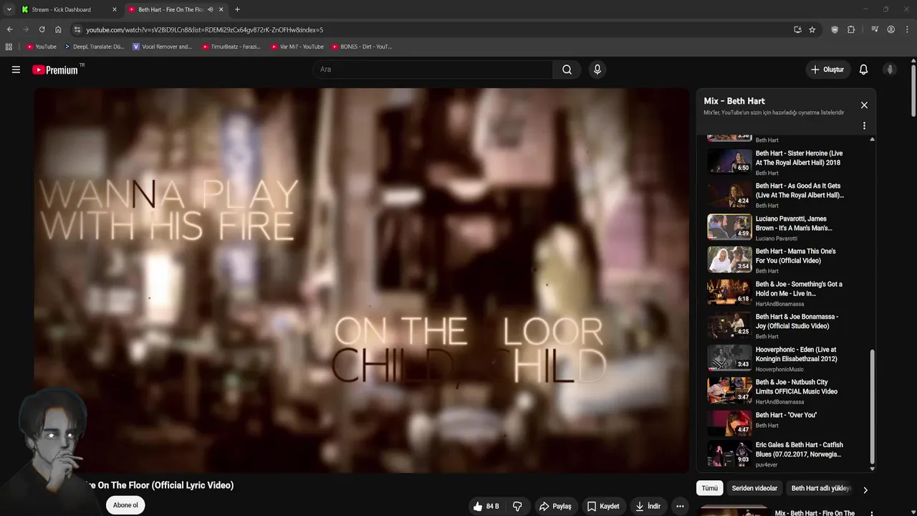This screenshot has height=516, width=917.
Task: Play Beth Hart & Joe Bonamassa - Joy
Action: coord(784,325)
